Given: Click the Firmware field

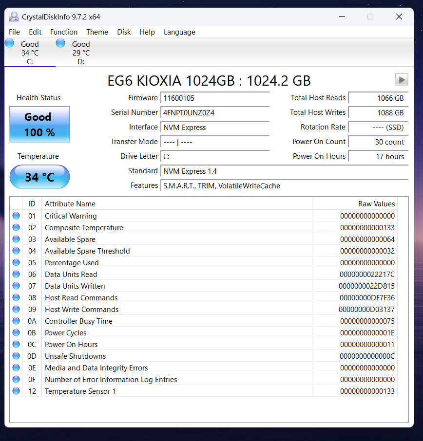Looking at the screenshot, I should [215, 98].
